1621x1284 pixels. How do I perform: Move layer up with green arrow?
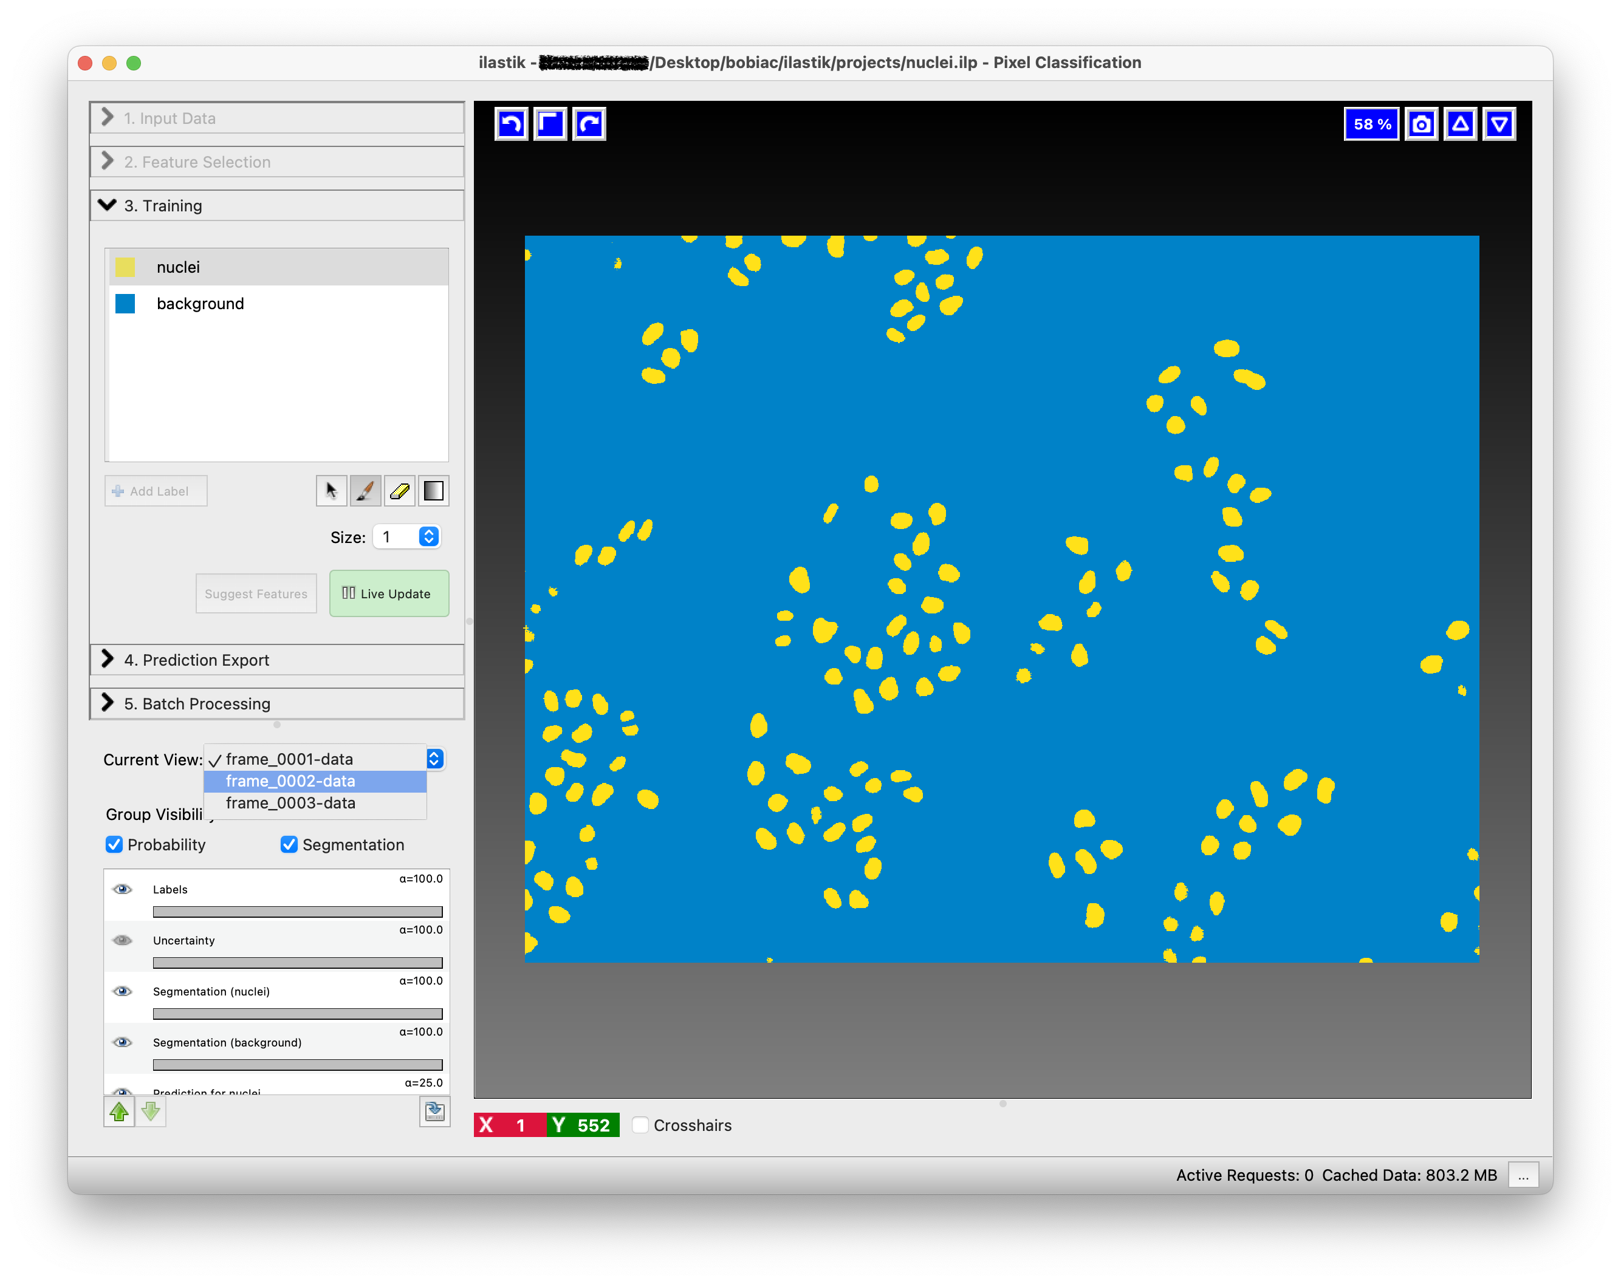119,1111
